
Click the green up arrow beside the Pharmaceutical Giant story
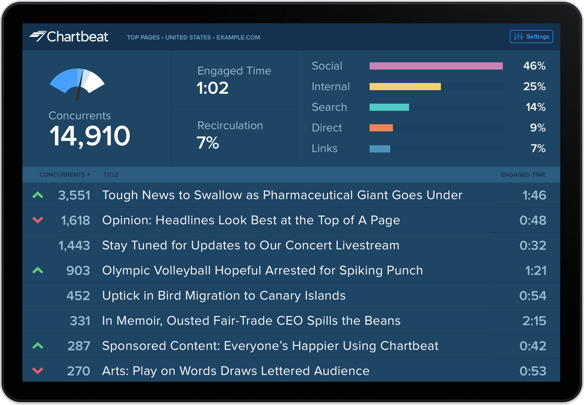38,195
